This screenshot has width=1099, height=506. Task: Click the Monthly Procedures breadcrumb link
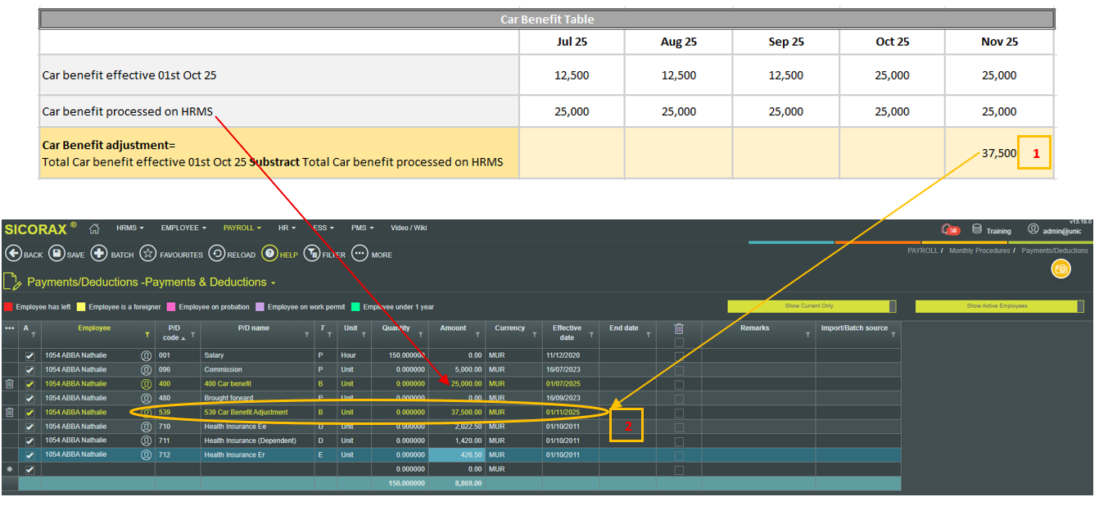tap(980, 251)
